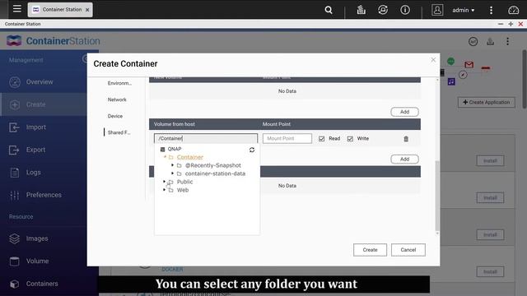Click the Images layers icon in sidebar

click(15, 238)
